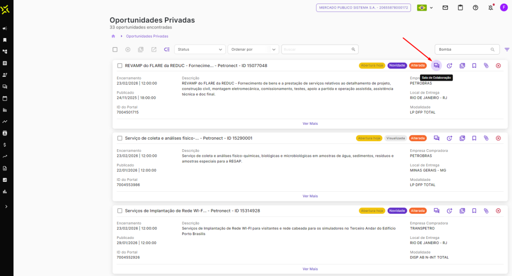Click the bookmark icon on the REVAMP opportunity
The height and width of the screenshot is (276, 512).
474,66
